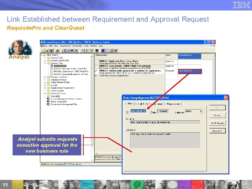The image size is (252, 189).
Task: Click the Comments text area
Action: pyautogui.click(x=165, y=140)
